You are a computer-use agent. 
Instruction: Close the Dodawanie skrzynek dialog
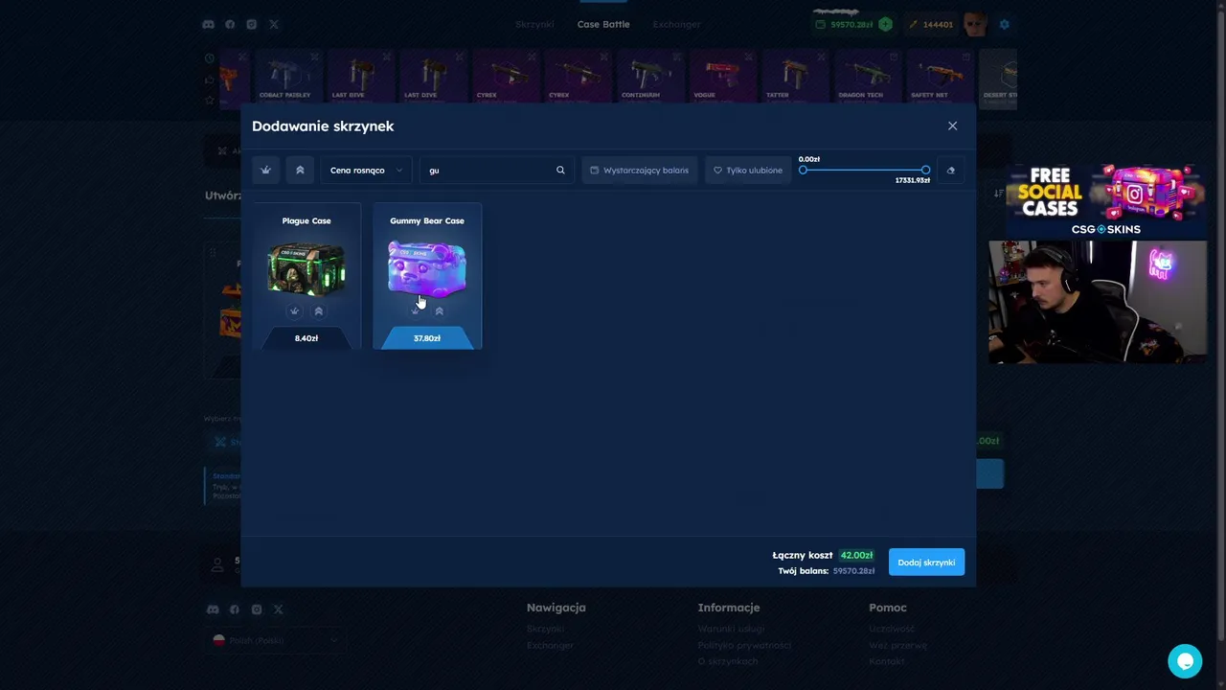point(952,126)
